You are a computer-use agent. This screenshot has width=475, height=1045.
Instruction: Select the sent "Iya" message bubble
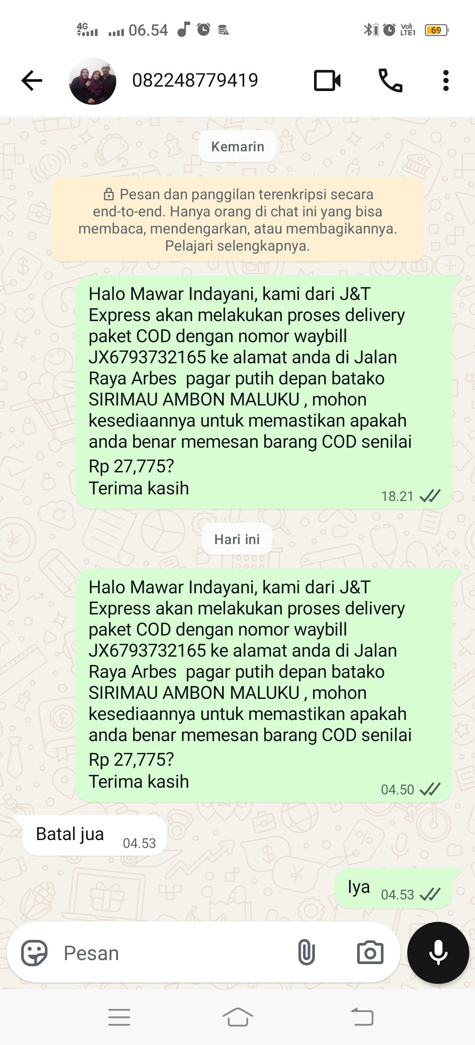click(393, 888)
